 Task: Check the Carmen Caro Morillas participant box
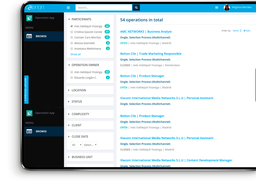tap(72, 37)
